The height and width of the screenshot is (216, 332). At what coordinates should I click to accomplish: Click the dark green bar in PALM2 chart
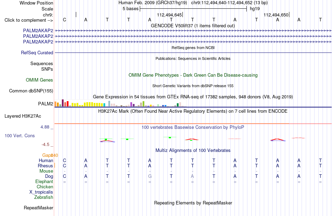tap(178, 105)
